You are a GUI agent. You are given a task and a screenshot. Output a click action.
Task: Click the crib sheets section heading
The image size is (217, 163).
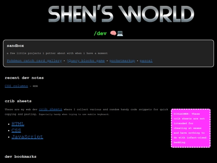click(x=18, y=101)
